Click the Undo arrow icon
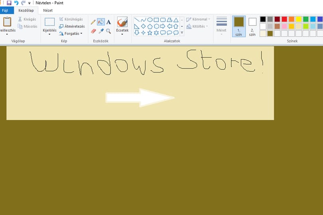 click(x=16, y=3)
